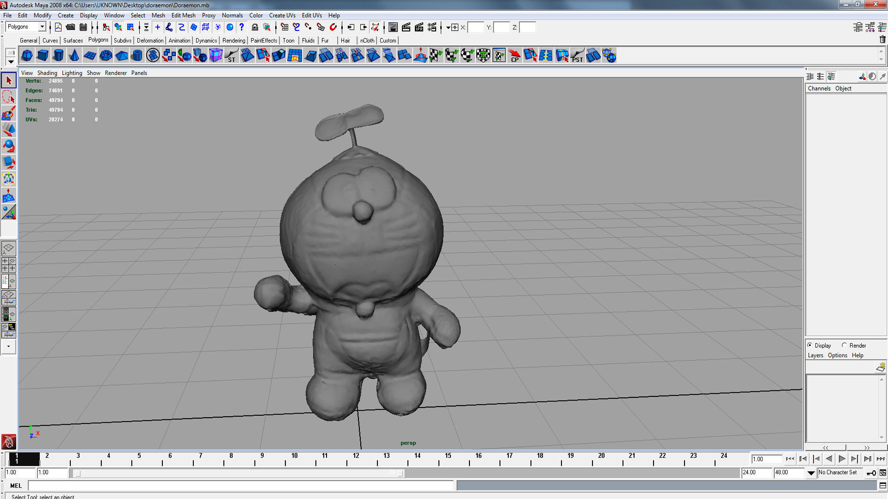Image resolution: width=888 pixels, height=499 pixels.
Task: Create a polygon pyramid from the shelf
Action: pyautogui.click(x=121, y=55)
